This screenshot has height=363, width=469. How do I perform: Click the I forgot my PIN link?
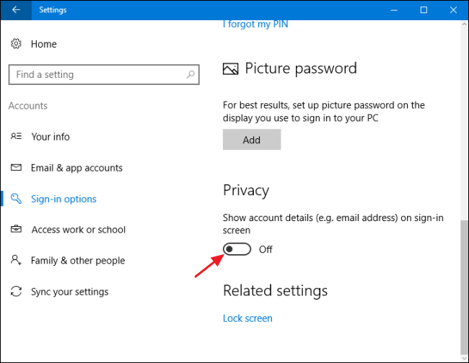tap(256, 24)
